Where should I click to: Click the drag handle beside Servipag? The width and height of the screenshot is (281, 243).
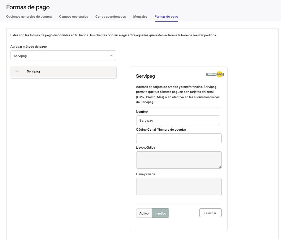pyautogui.click(x=17, y=72)
